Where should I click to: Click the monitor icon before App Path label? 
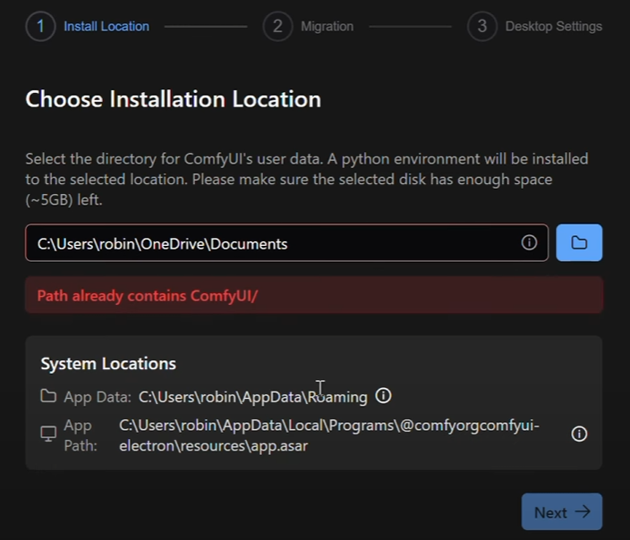[x=48, y=434]
